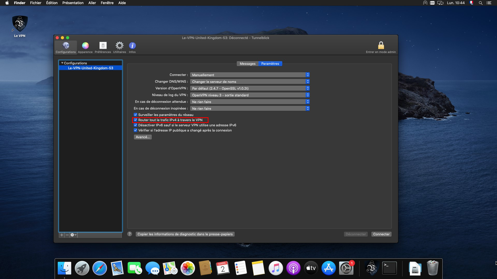Switch to the Paramètres tab
Screen dimensions: 497x279
(x=270, y=64)
